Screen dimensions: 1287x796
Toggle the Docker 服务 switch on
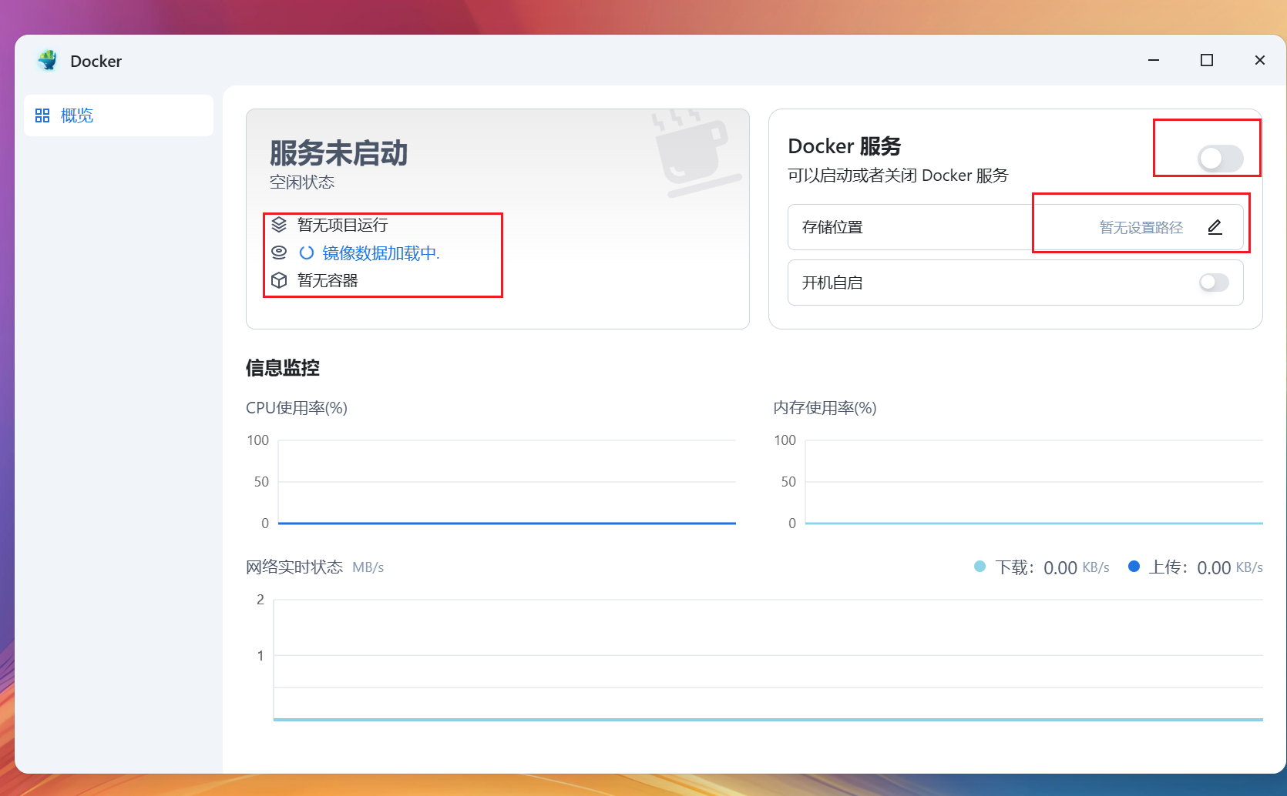tap(1221, 159)
